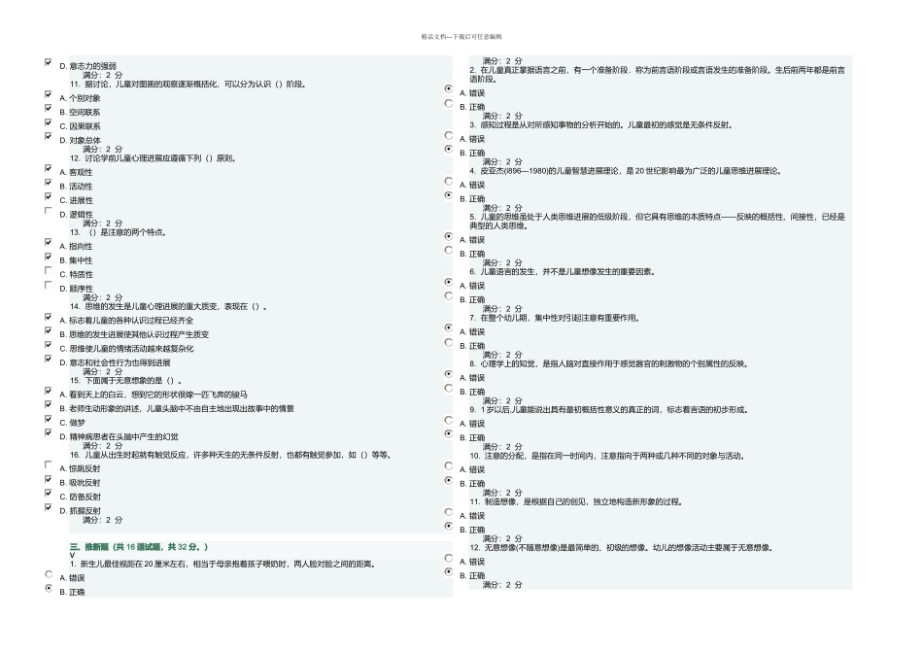Check the box for D. 顺序性
This screenshot has height=653, width=923.
tap(49, 285)
